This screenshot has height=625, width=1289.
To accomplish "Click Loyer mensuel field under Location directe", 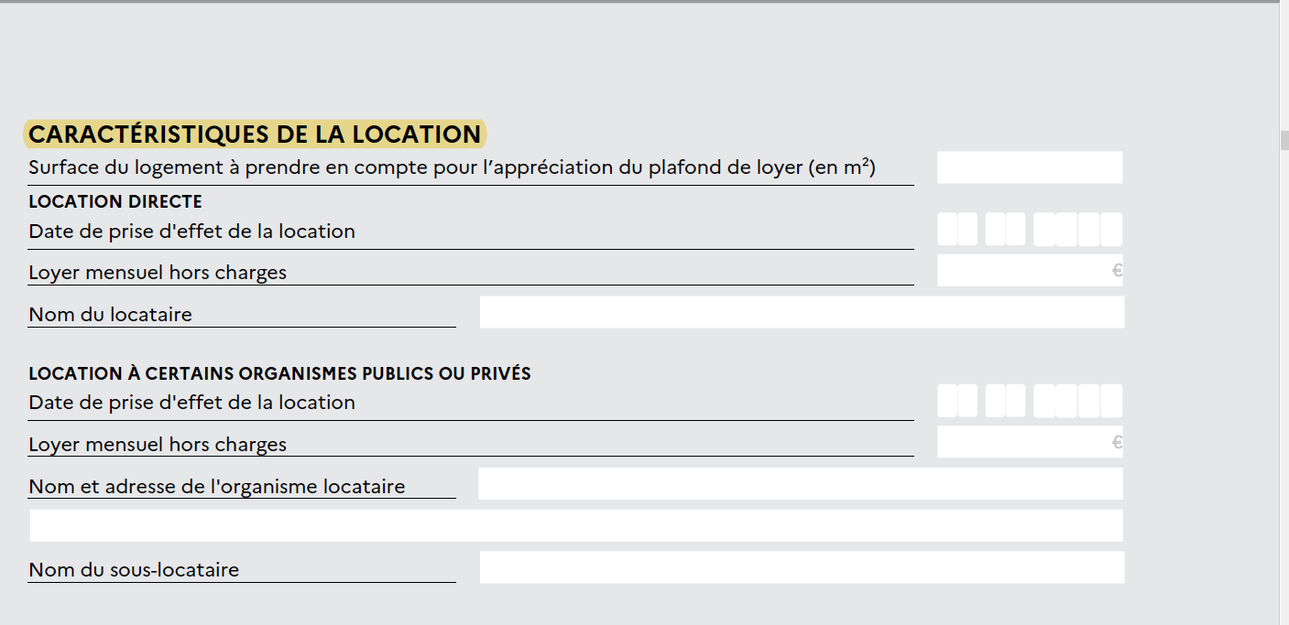I will coord(1030,270).
